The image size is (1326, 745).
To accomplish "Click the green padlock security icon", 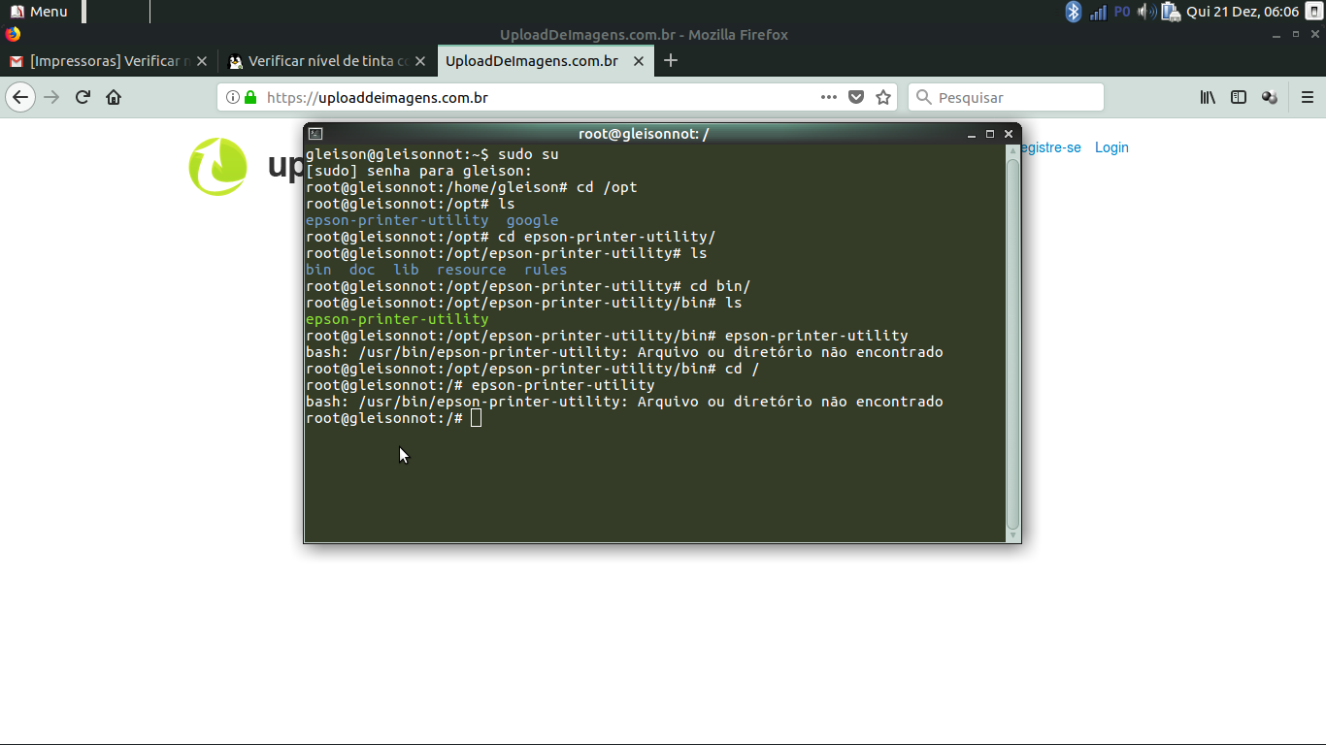I will 250,97.
